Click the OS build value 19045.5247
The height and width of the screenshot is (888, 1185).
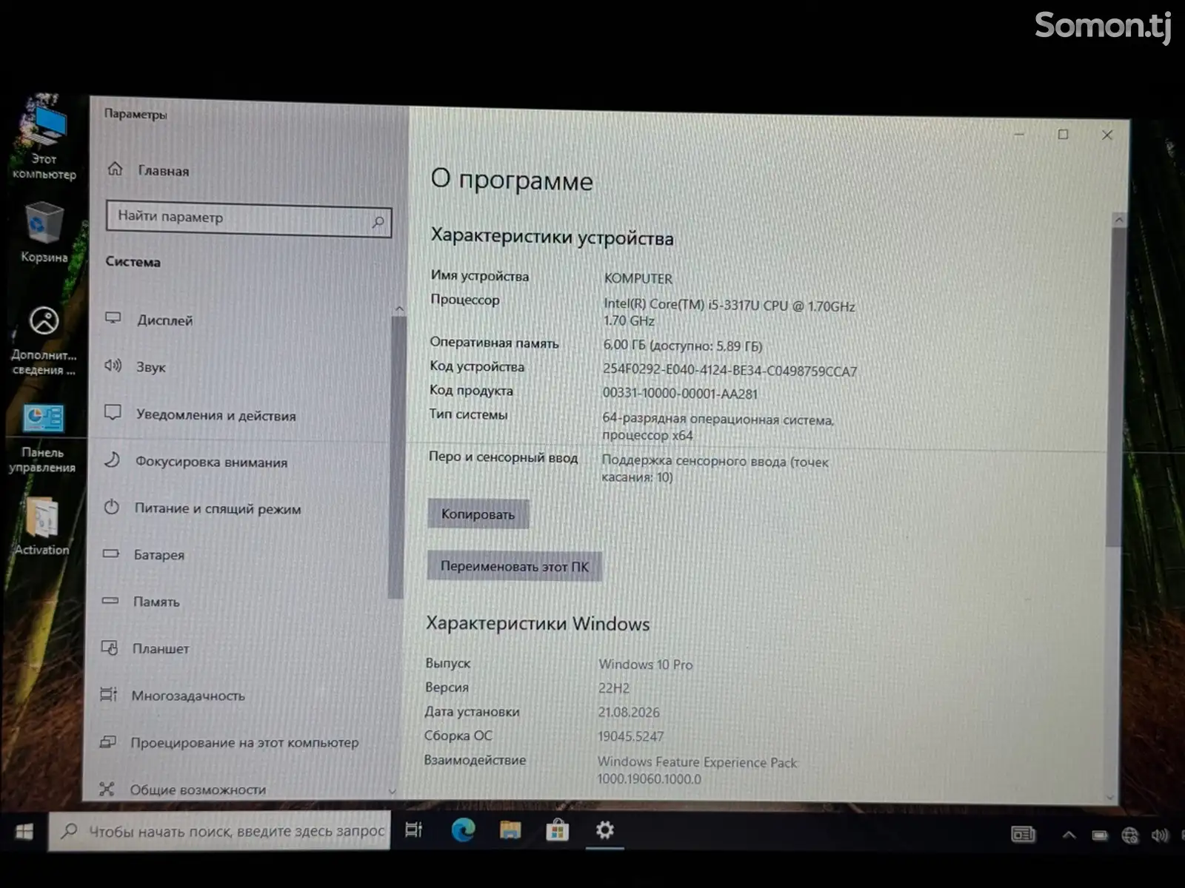coord(631,737)
